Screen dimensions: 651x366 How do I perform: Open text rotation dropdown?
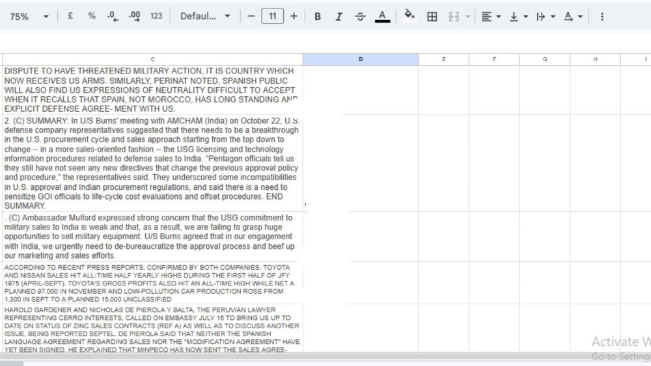[x=572, y=16]
